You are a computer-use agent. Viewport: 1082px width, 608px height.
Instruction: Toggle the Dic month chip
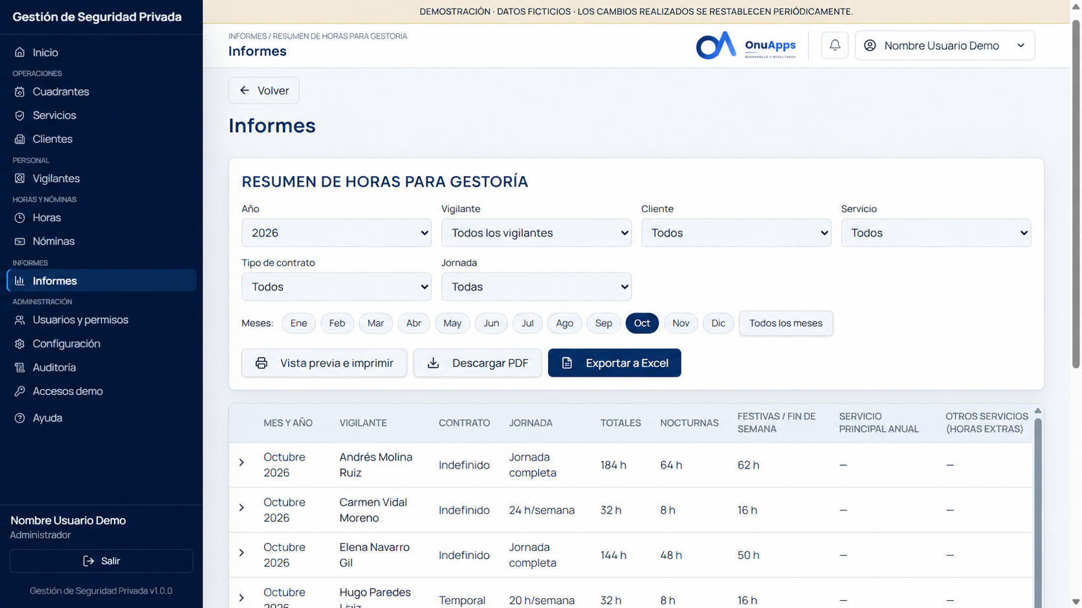[x=718, y=323]
